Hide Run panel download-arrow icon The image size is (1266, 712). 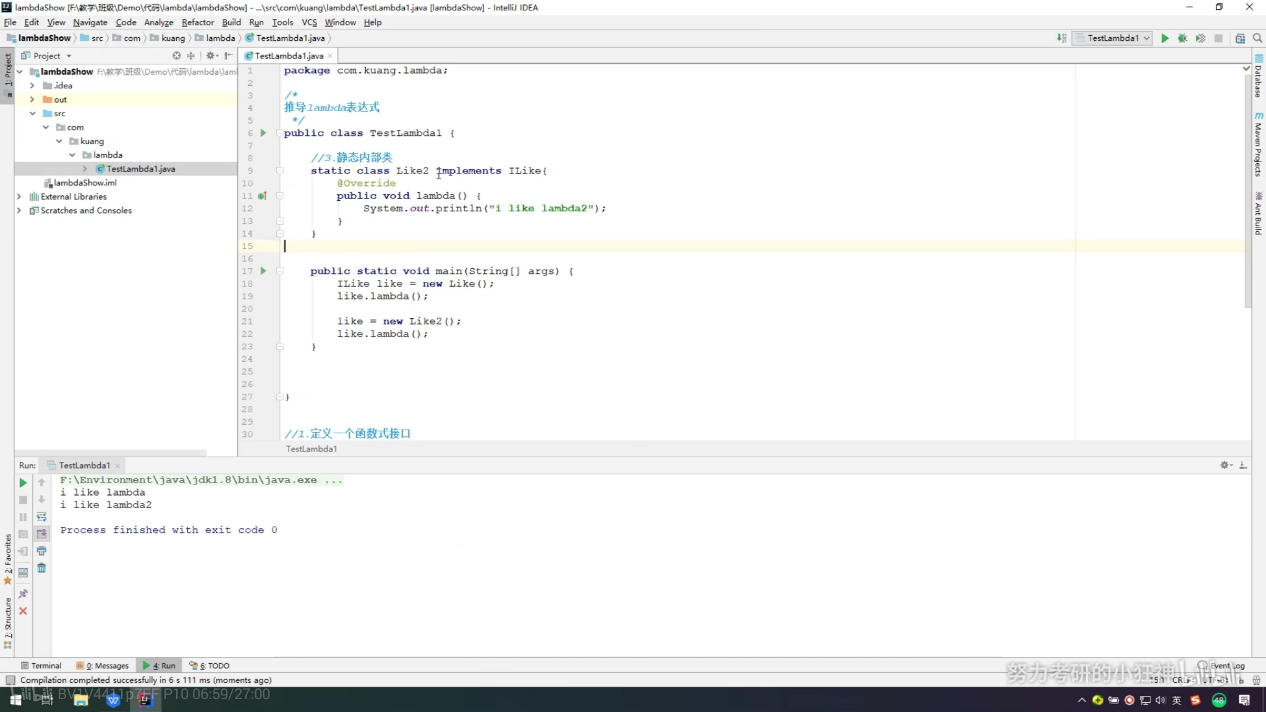point(1243,465)
